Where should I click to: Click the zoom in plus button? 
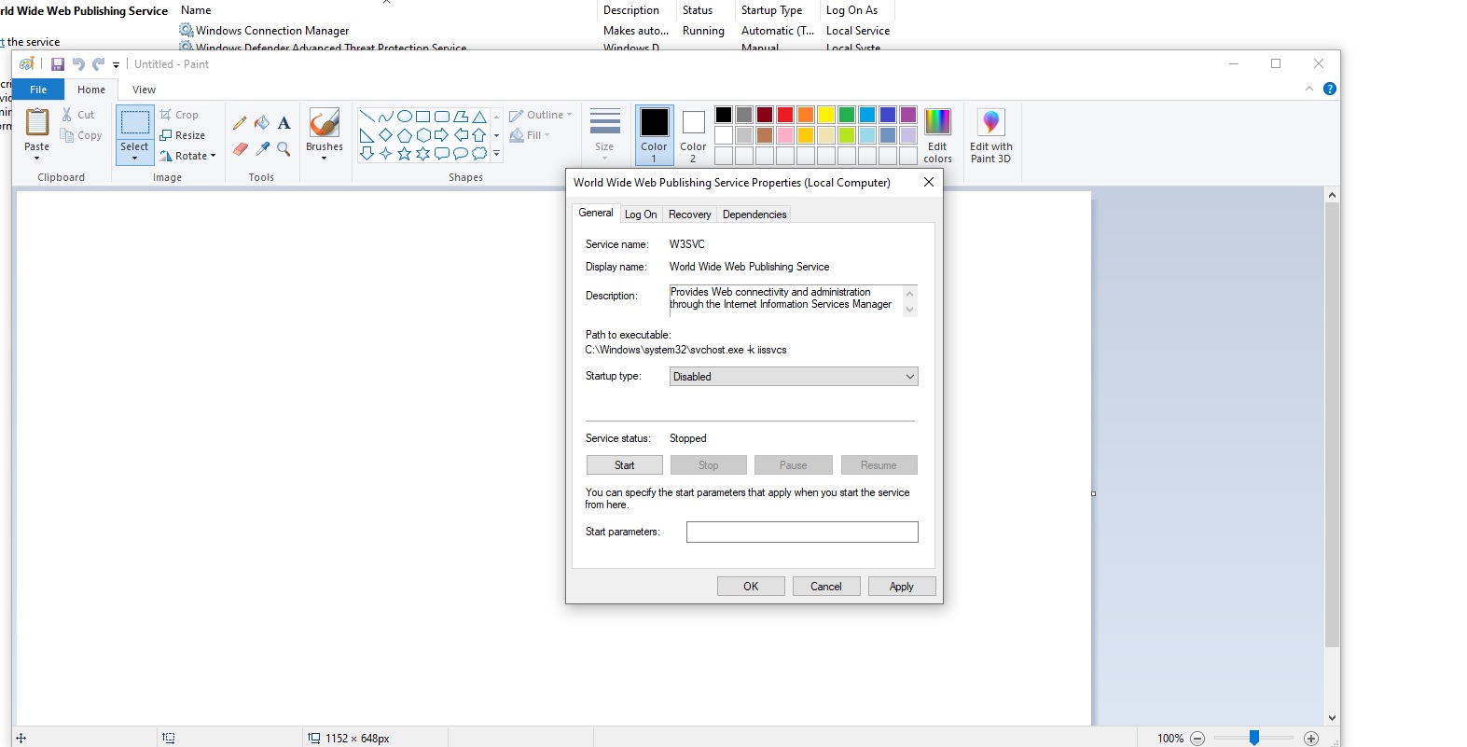click(x=1311, y=739)
